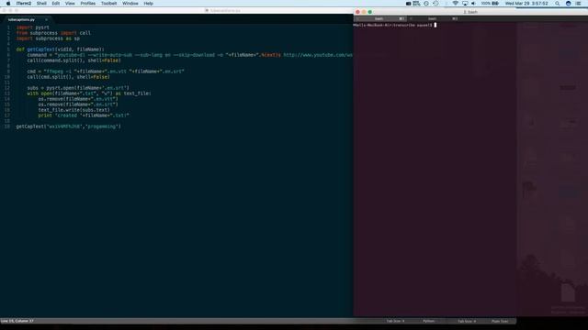Click the ffmpeg cmd assignment line
Screen dimensions: 588x330
106,71
